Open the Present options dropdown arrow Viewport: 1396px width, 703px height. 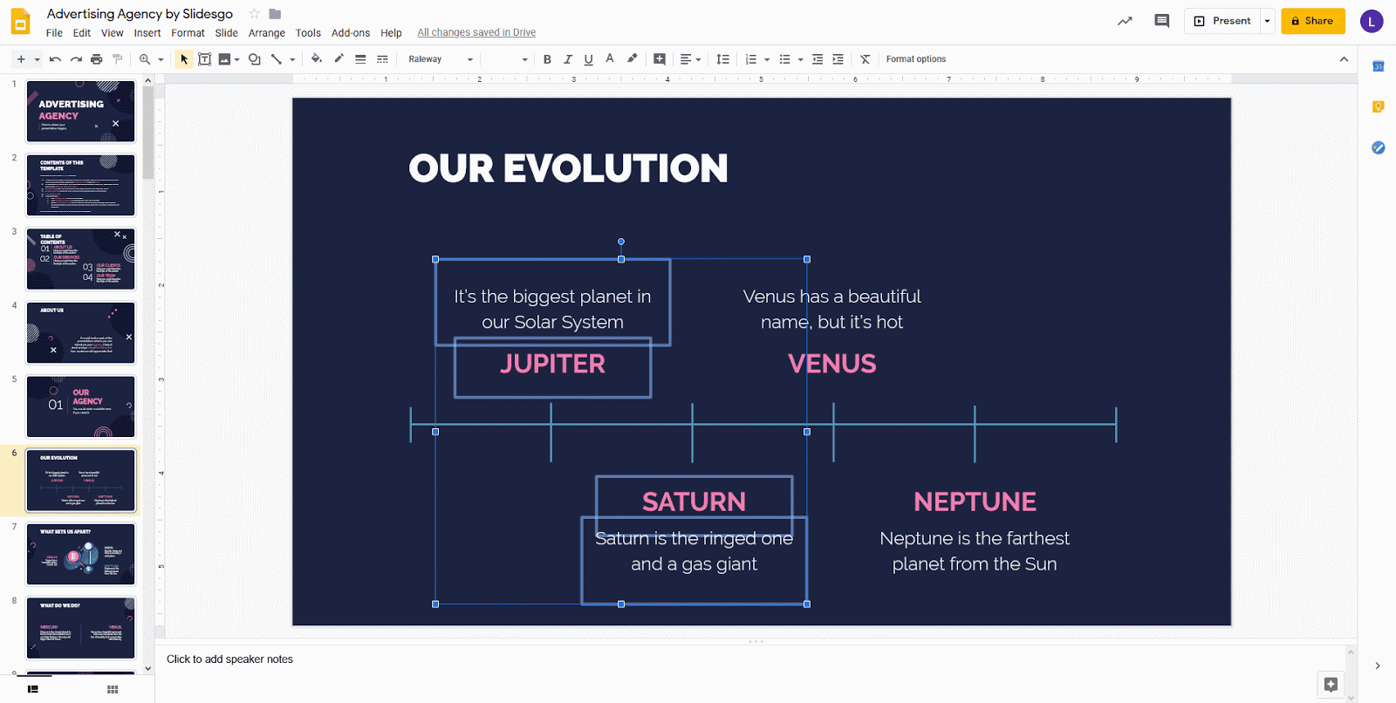(x=1267, y=21)
